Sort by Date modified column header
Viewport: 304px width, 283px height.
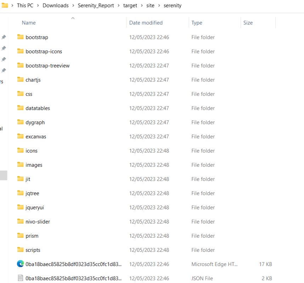pyautogui.click(x=146, y=23)
